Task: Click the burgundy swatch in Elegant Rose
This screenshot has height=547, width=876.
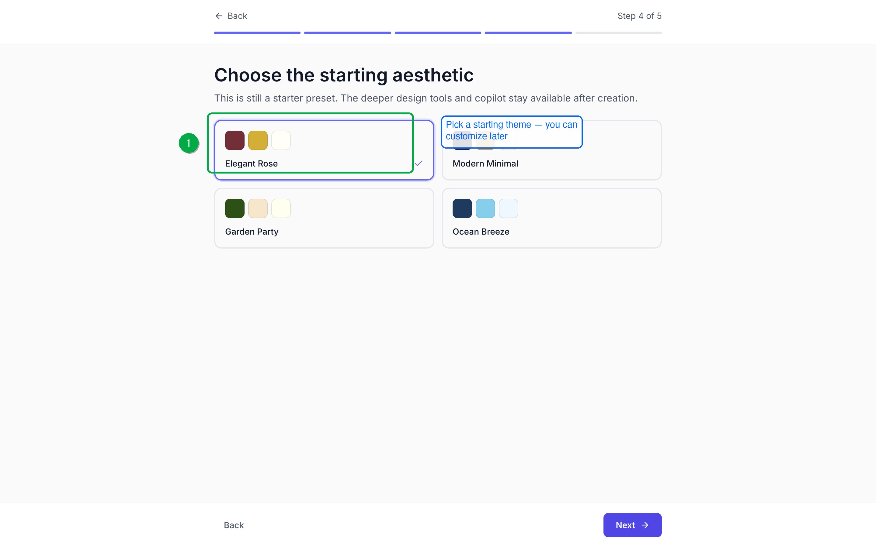Action: (x=235, y=140)
